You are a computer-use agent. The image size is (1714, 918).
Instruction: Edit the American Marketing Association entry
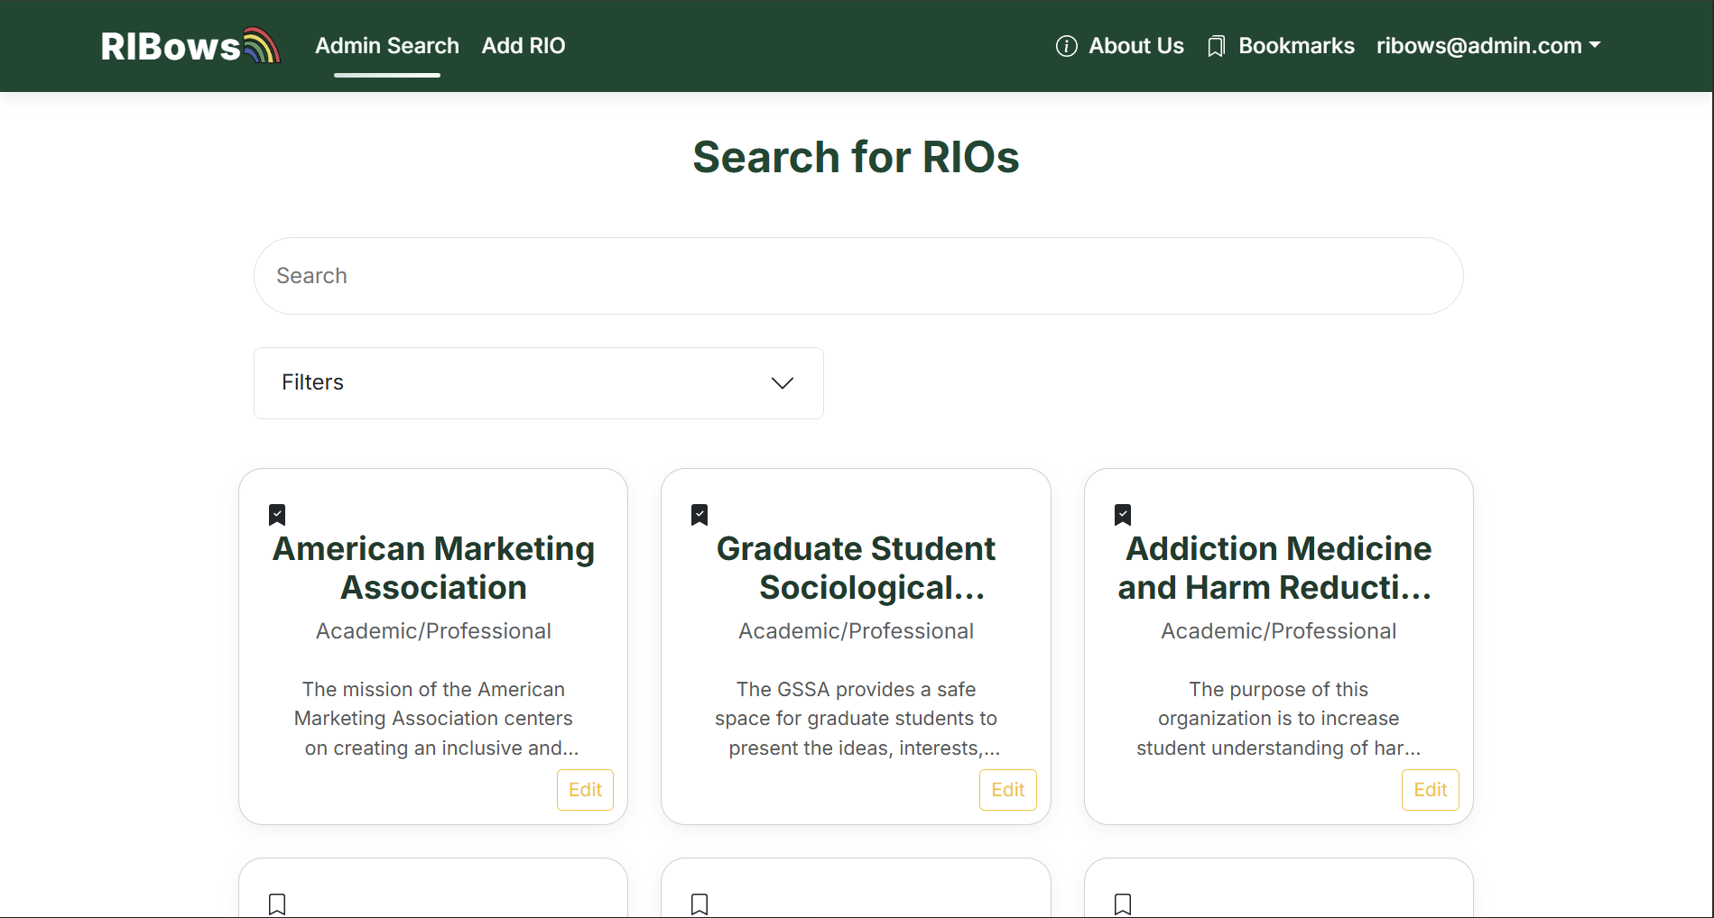coord(585,790)
